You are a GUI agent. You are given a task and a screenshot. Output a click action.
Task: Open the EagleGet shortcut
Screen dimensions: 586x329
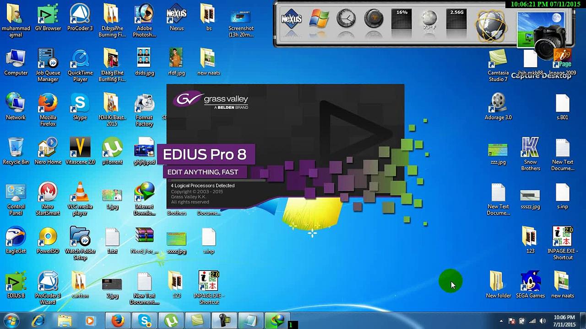click(16, 241)
